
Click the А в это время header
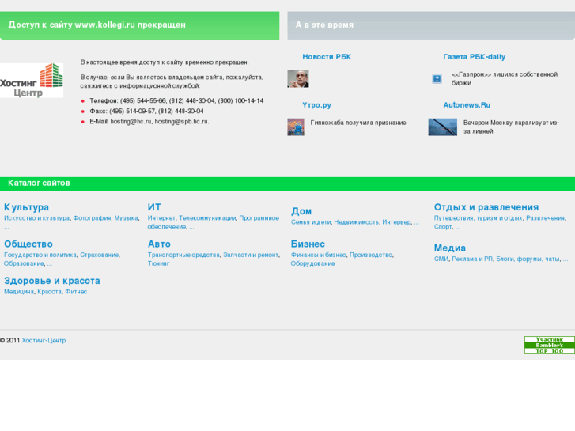[x=431, y=25]
